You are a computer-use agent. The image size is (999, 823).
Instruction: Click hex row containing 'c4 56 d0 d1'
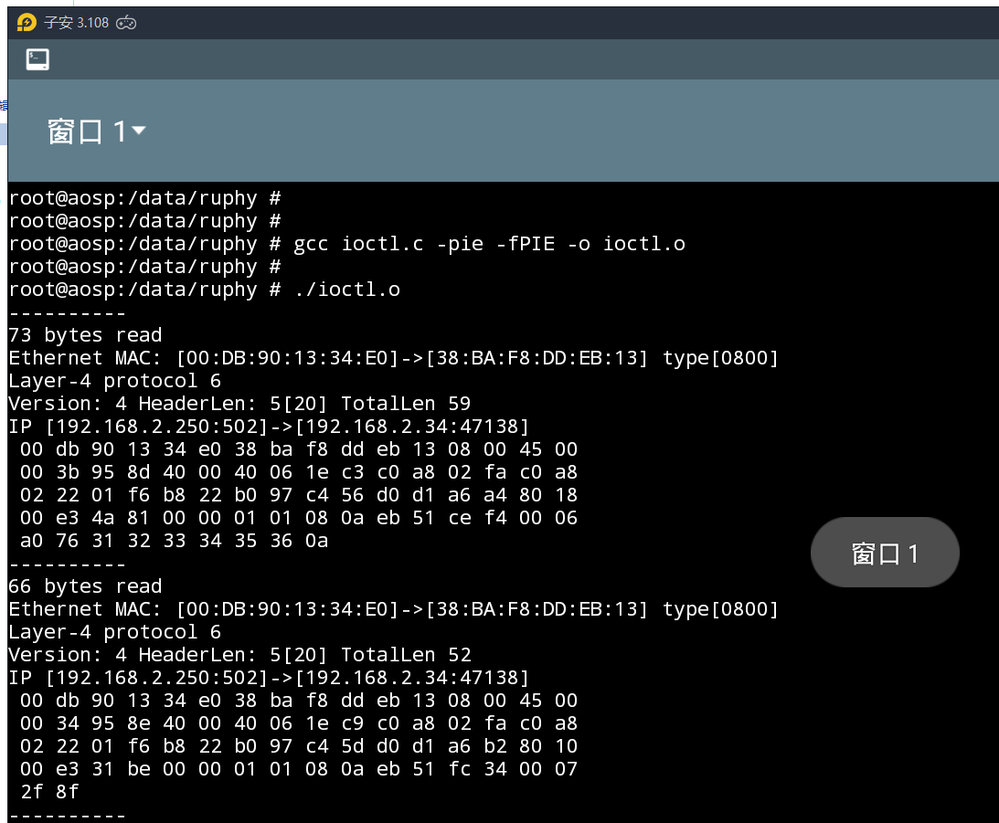click(298, 495)
